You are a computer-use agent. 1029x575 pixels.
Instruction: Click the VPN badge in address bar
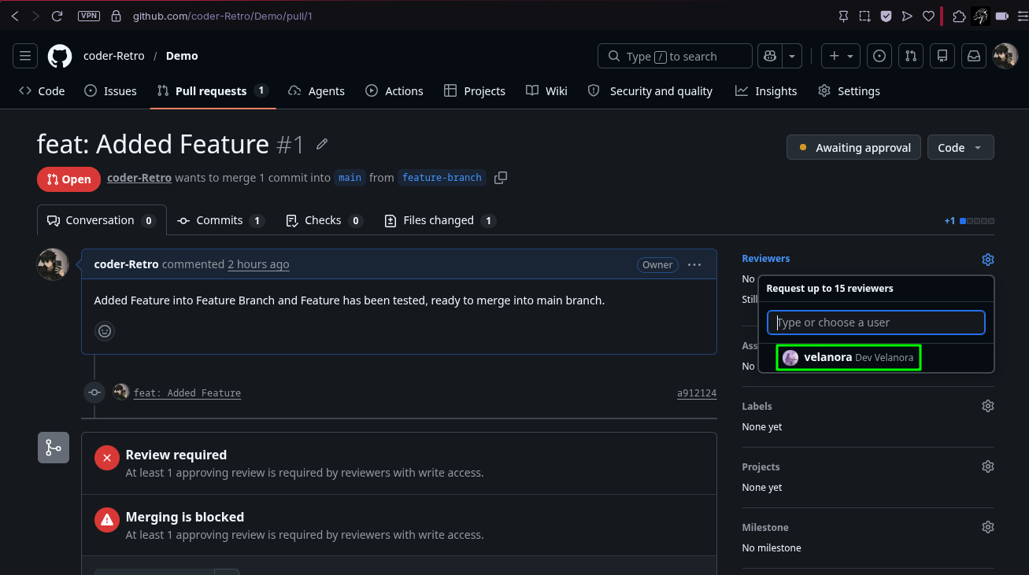(x=89, y=16)
